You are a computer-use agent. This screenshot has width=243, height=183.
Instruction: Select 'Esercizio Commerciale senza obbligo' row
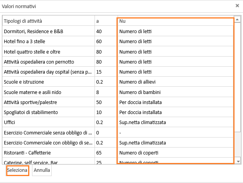click(x=118, y=133)
